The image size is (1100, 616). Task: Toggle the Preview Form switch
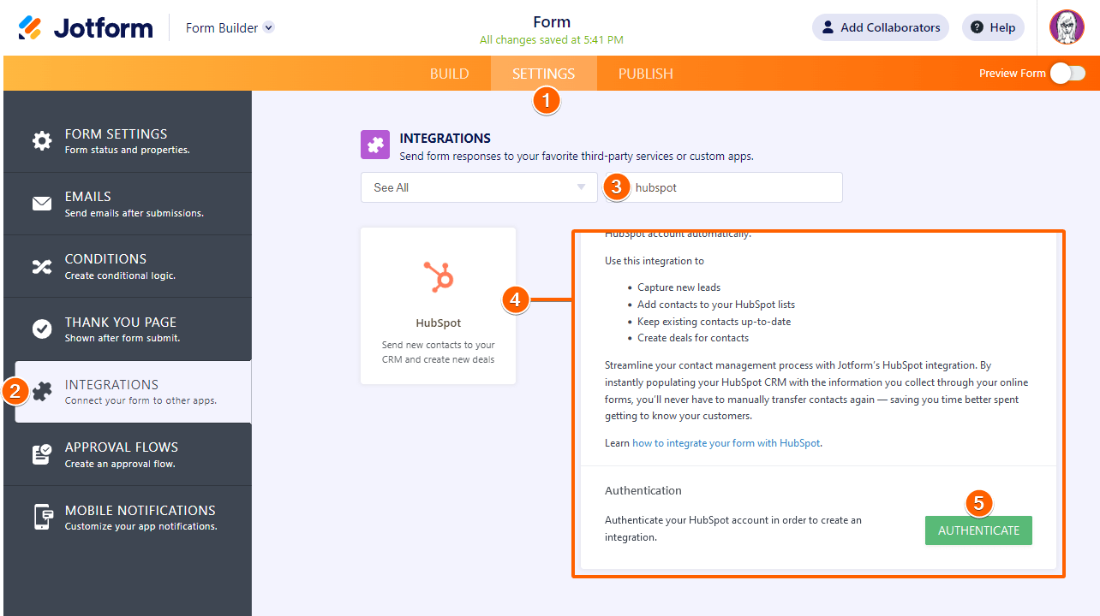pos(1068,74)
